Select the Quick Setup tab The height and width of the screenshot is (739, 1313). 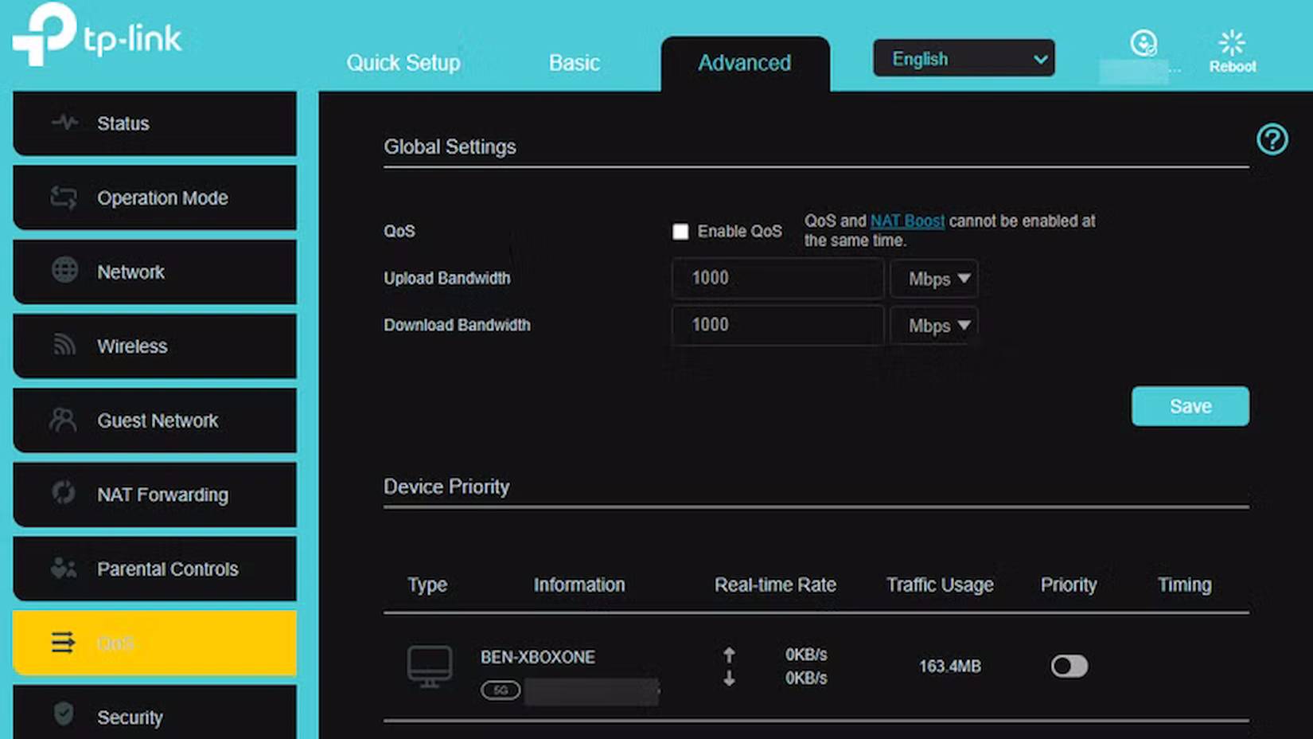pyautogui.click(x=403, y=62)
